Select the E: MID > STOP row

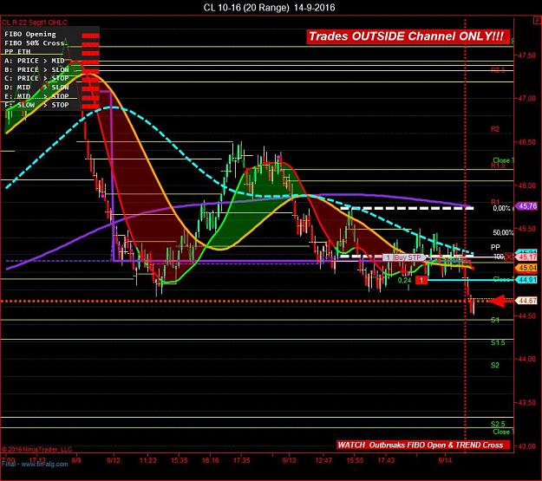coord(36,96)
